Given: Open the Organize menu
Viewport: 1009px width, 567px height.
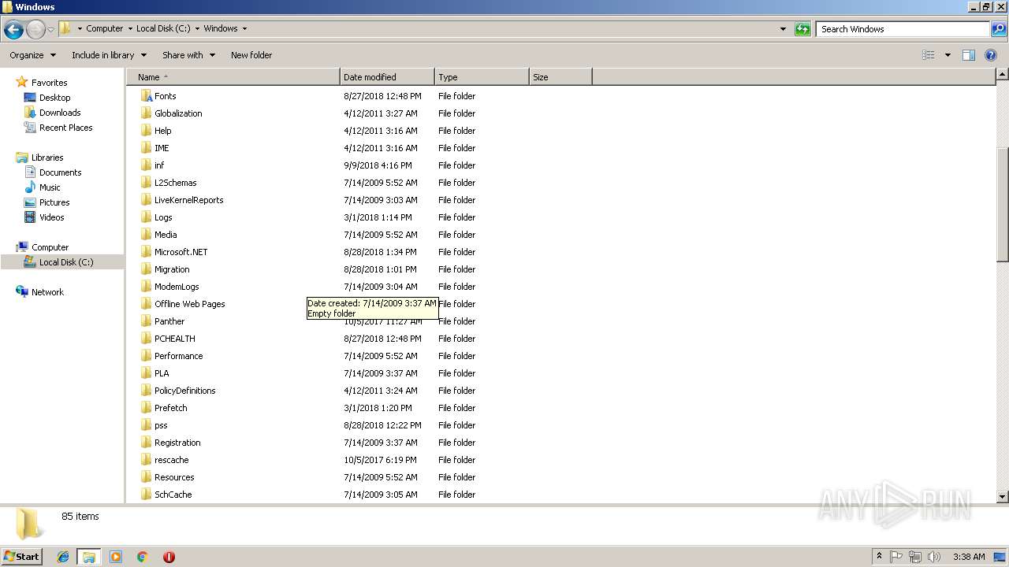Looking at the screenshot, I should coord(32,55).
